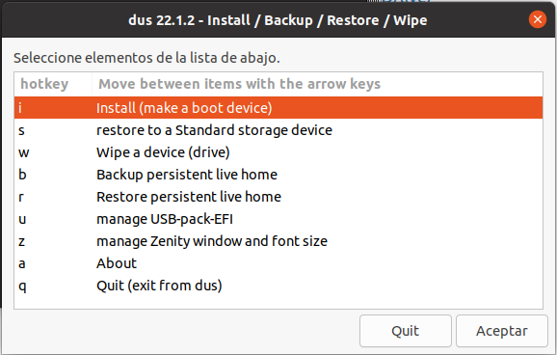Sort by the hotkey column header
557x355 pixels.
(53, 84)
